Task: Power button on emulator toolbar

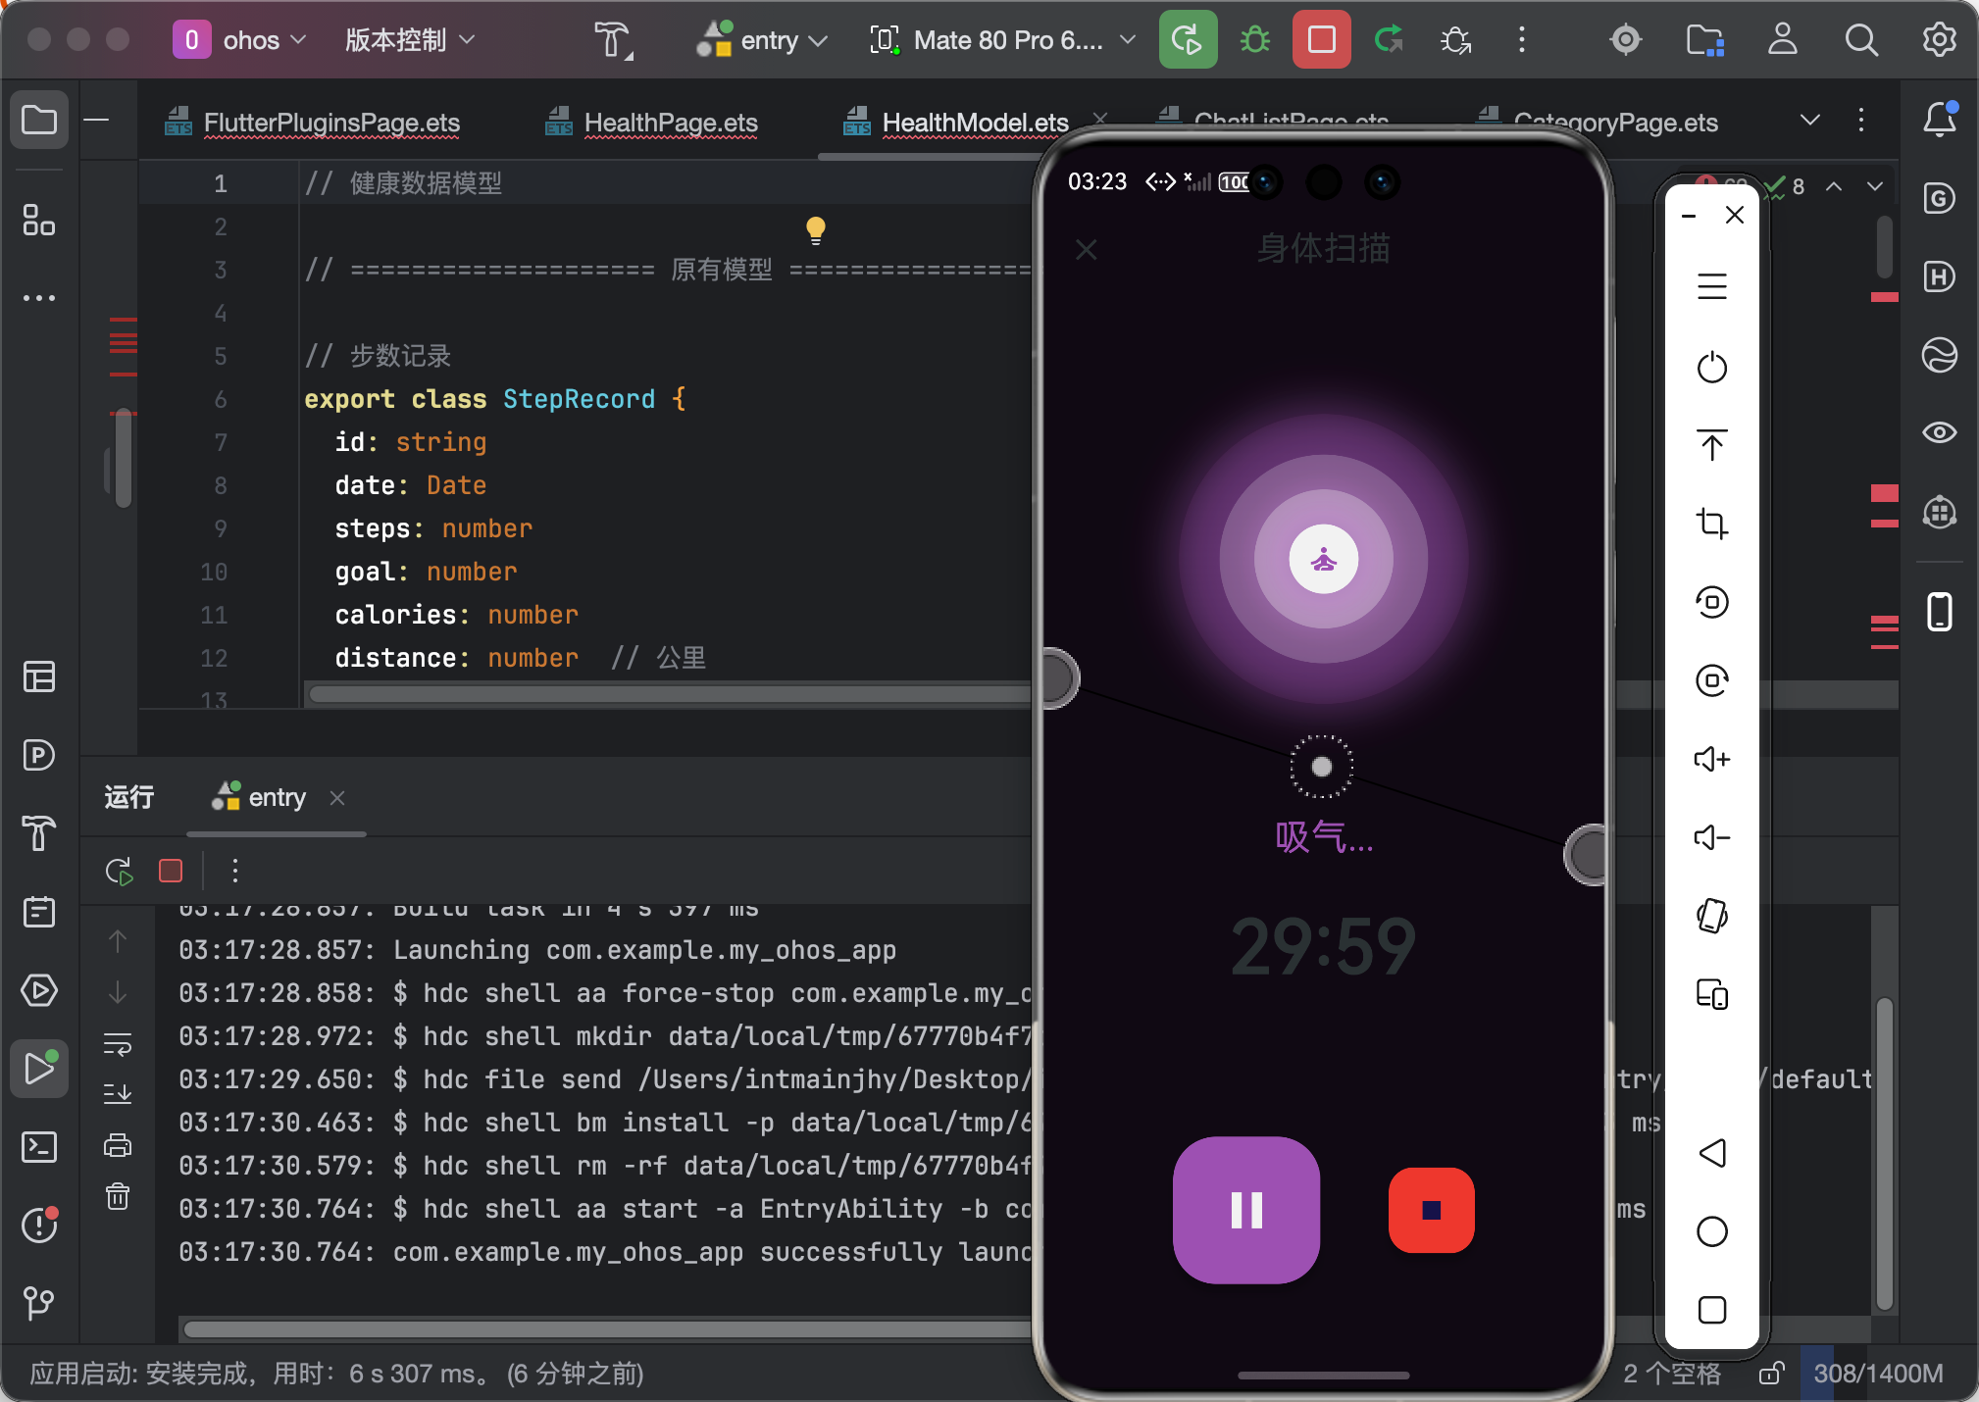Action: (x=1712, y=368)
